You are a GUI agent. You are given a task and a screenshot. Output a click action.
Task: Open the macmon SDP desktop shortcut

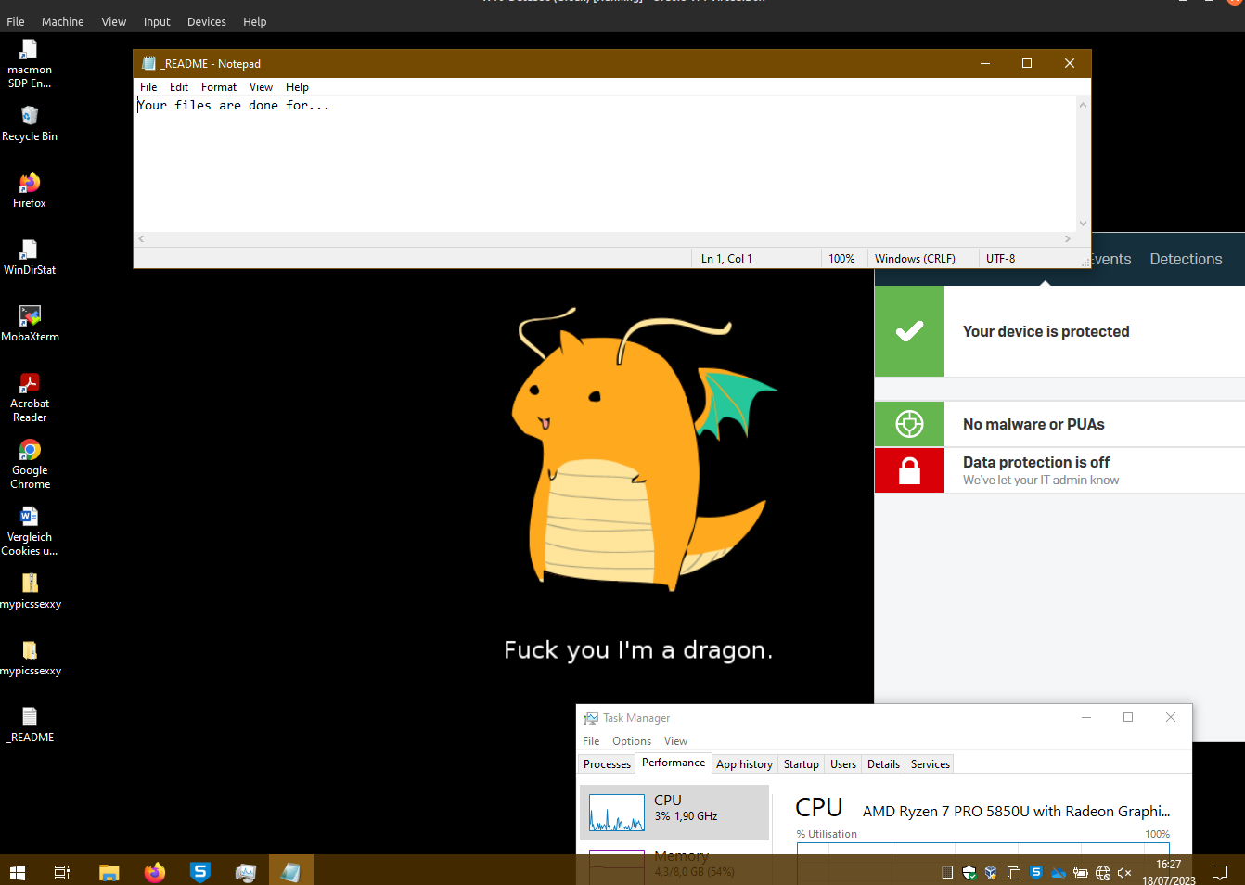pos(30,63)
